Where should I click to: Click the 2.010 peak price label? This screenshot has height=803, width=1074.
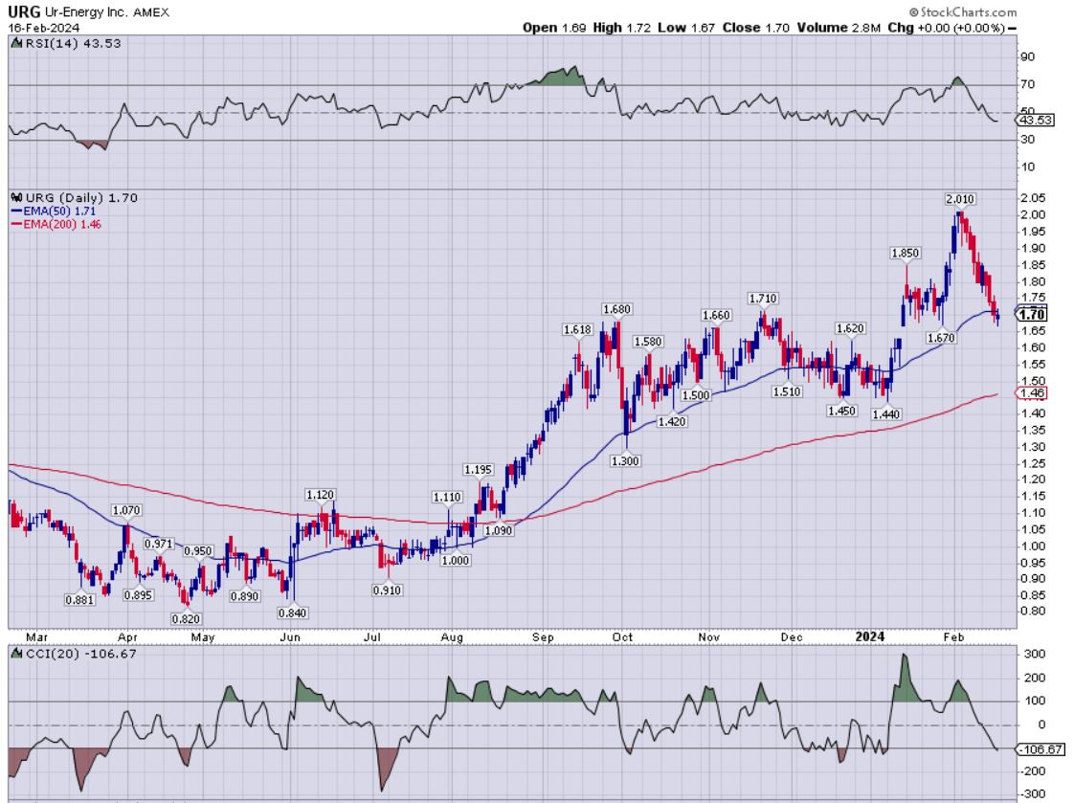(960, 199)
